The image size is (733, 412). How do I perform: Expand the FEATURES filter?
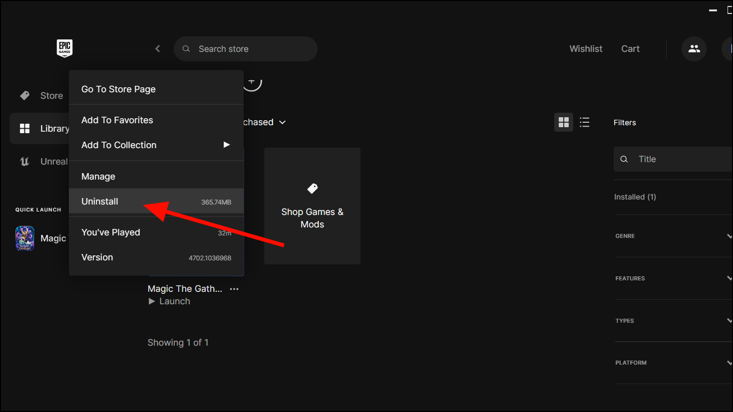[x=674, y=278]
